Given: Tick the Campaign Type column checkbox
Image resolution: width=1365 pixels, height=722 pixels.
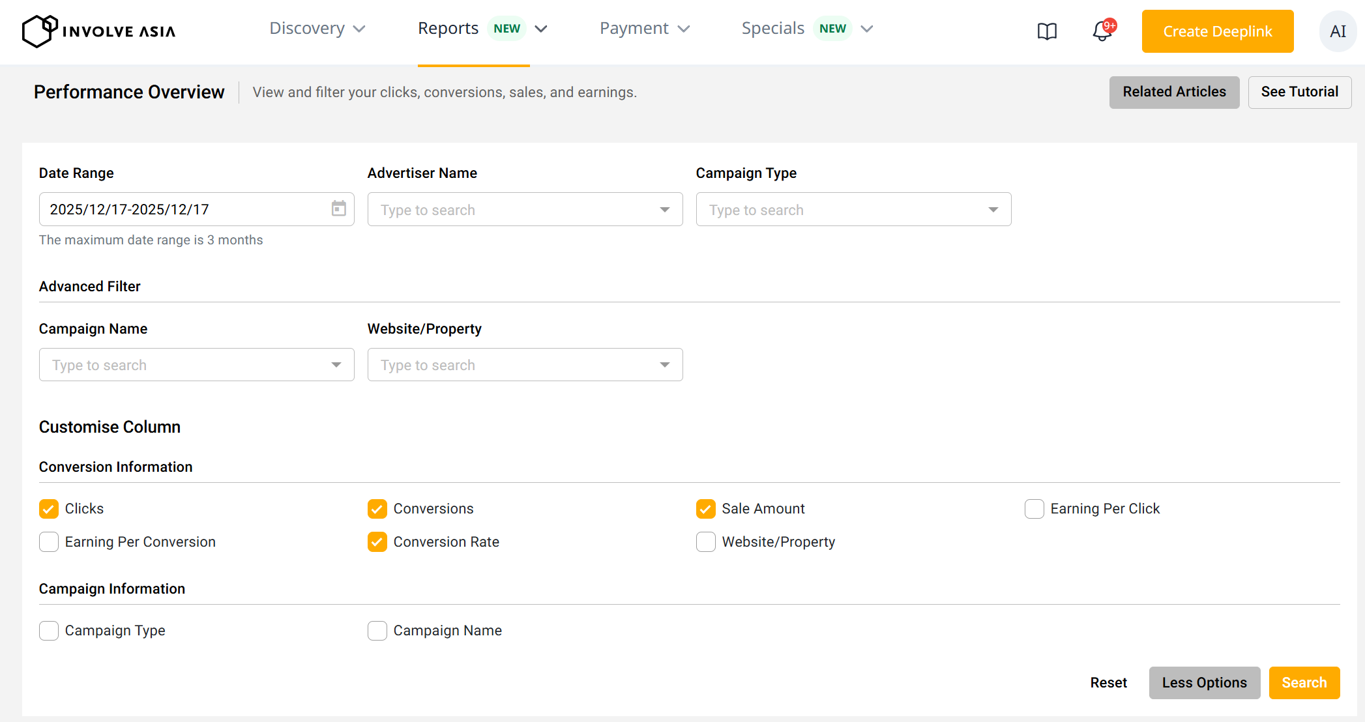Looking at the screenshot, I should point(49,631).
